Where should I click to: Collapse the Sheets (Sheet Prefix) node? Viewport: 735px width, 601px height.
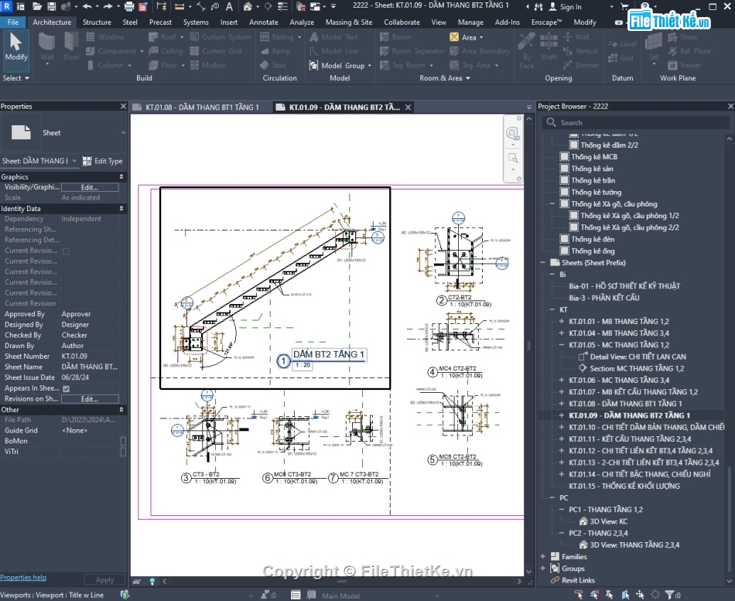pos(543,263)
